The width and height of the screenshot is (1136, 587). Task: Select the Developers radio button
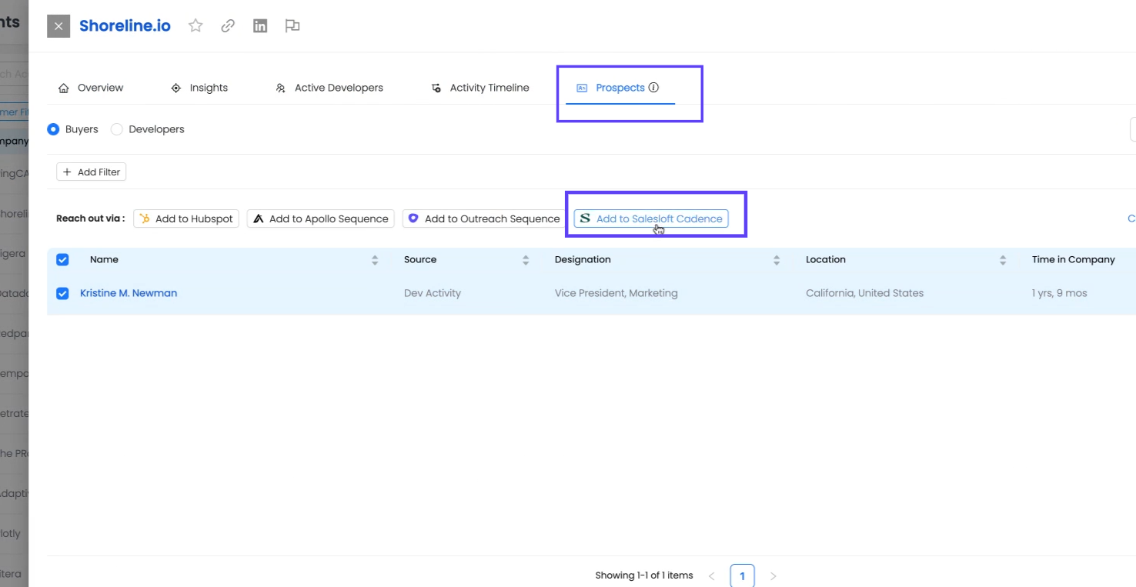point(117,129)
